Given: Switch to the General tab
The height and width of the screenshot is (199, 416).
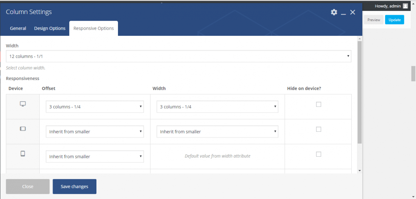Looking at the screenshot, I should coord(18,28).
